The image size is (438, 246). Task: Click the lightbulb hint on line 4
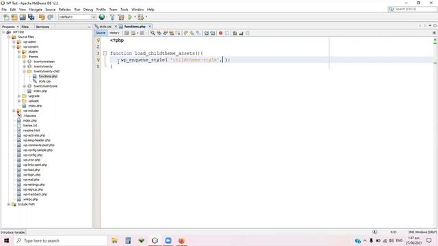(x=98, y=60)
